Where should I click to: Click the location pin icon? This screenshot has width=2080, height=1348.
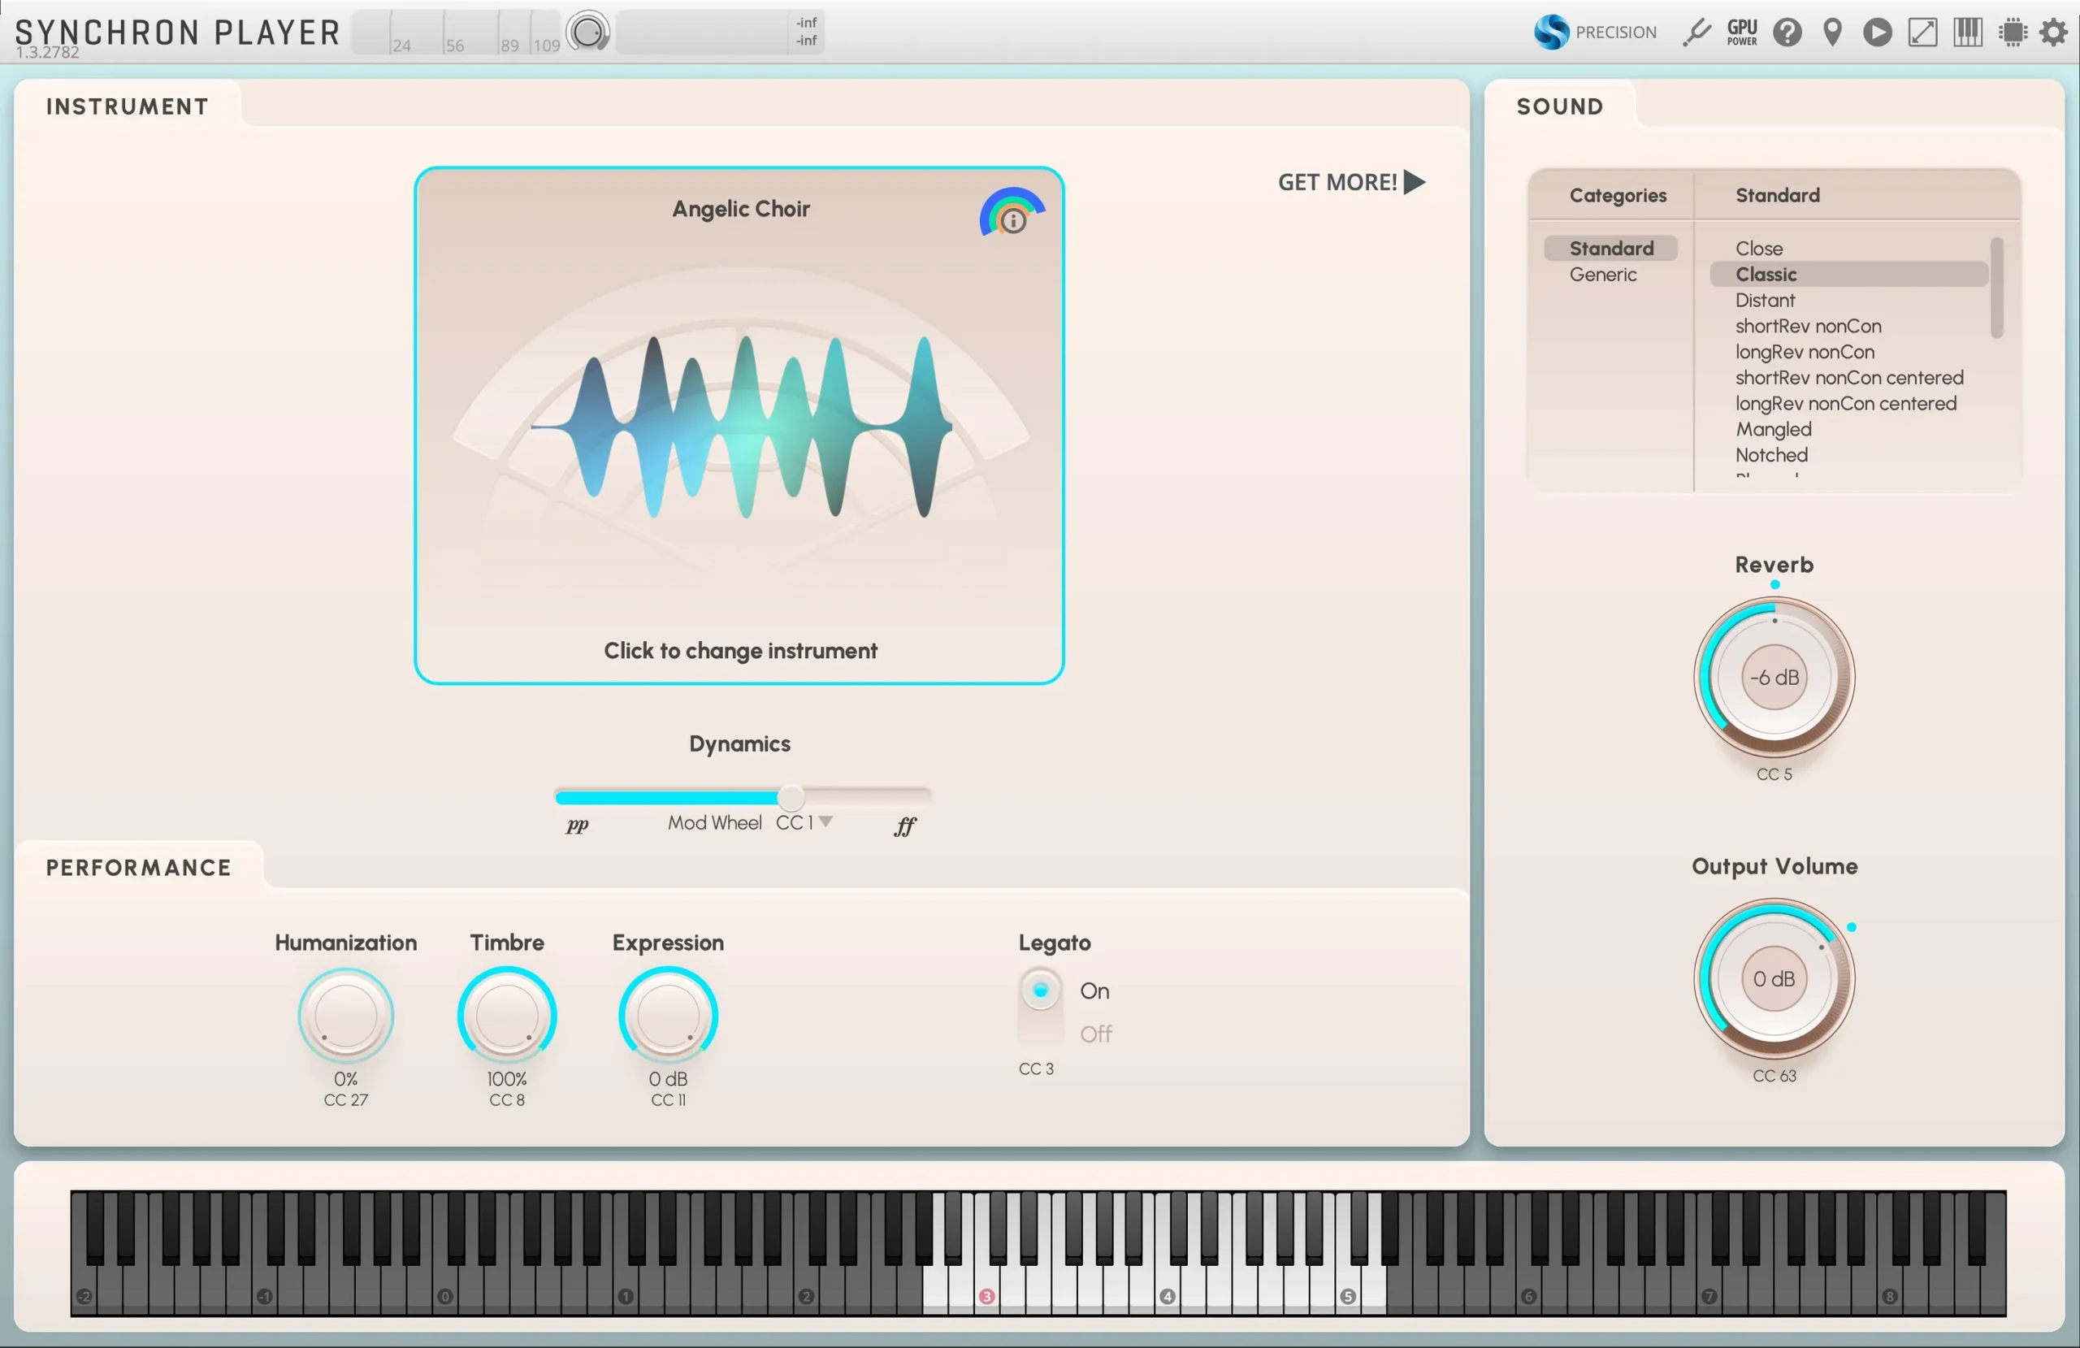[x=1833, y=33]
